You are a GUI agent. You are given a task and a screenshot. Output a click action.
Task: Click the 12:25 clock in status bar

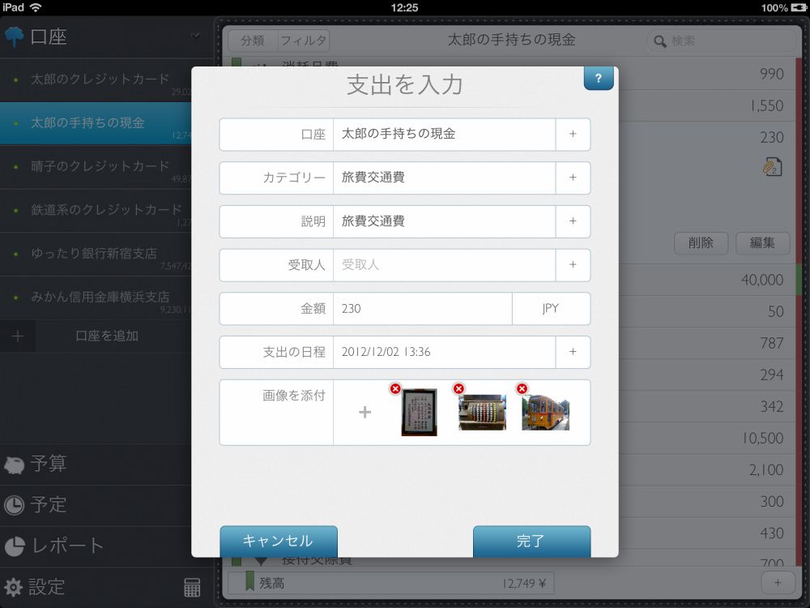(404, 8)
